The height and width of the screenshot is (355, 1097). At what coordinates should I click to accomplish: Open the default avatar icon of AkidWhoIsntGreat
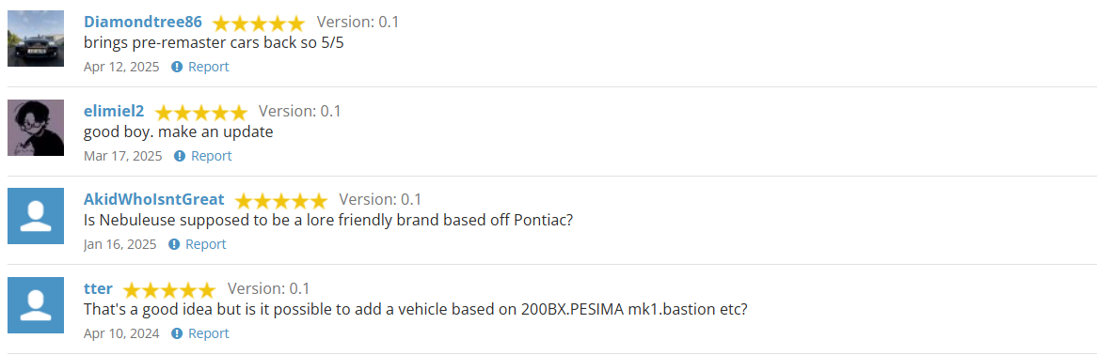coord(36,216)
